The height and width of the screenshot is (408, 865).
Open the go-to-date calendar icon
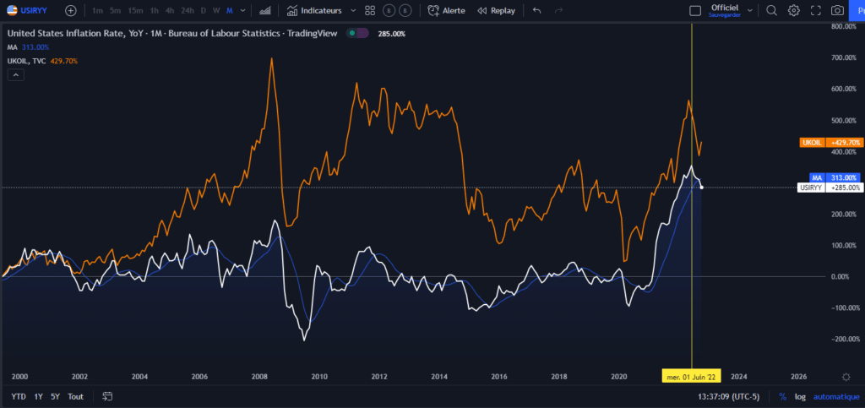tap(107, 396)
